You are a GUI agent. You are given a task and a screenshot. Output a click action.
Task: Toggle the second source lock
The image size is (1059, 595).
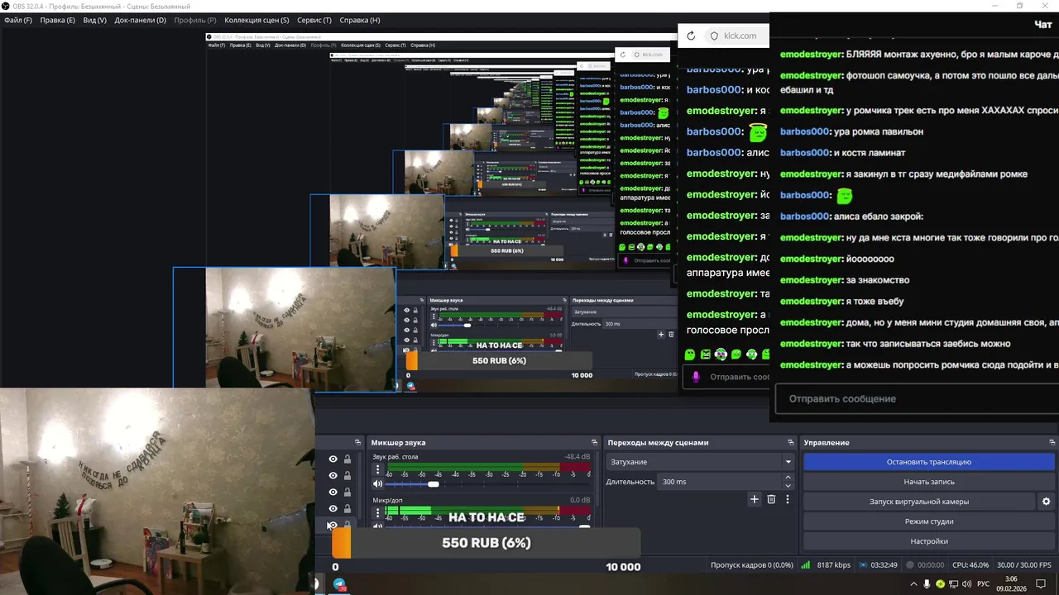pyautogui.click(x=347, y=476)
